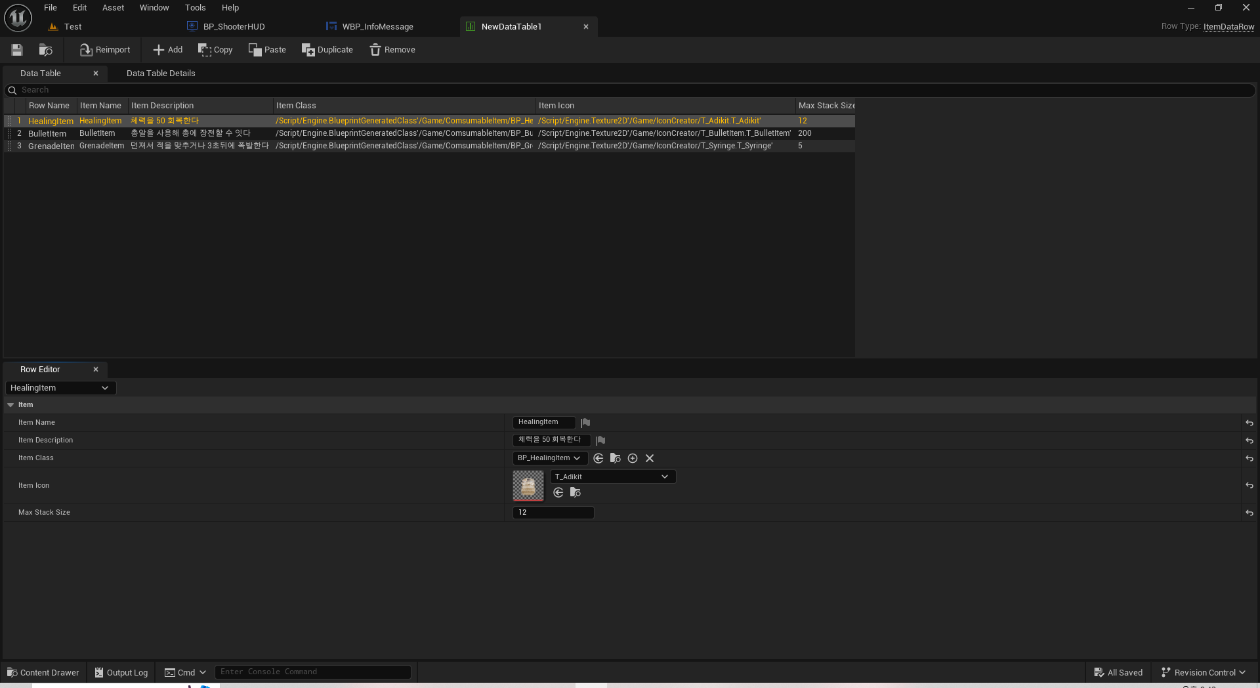Viewport: 1260px width, 688px height.
Task: Create new asset with the plus icon
Action: pyautogui.click(x=632, y=458)
